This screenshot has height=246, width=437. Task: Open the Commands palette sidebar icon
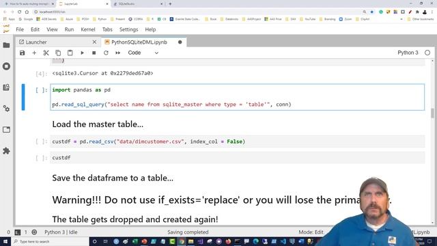click(x=6, y=87)
